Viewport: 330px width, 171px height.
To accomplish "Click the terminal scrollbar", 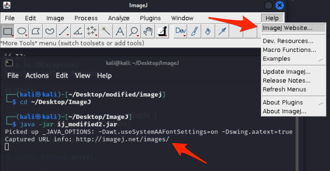I will (297, 144).
